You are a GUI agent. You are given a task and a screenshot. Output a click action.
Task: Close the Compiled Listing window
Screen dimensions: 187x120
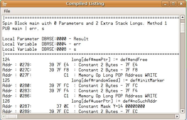[181, 4]
